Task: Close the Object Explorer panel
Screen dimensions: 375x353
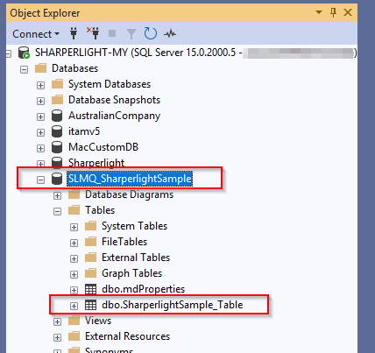Action: (x=348, y=12)
